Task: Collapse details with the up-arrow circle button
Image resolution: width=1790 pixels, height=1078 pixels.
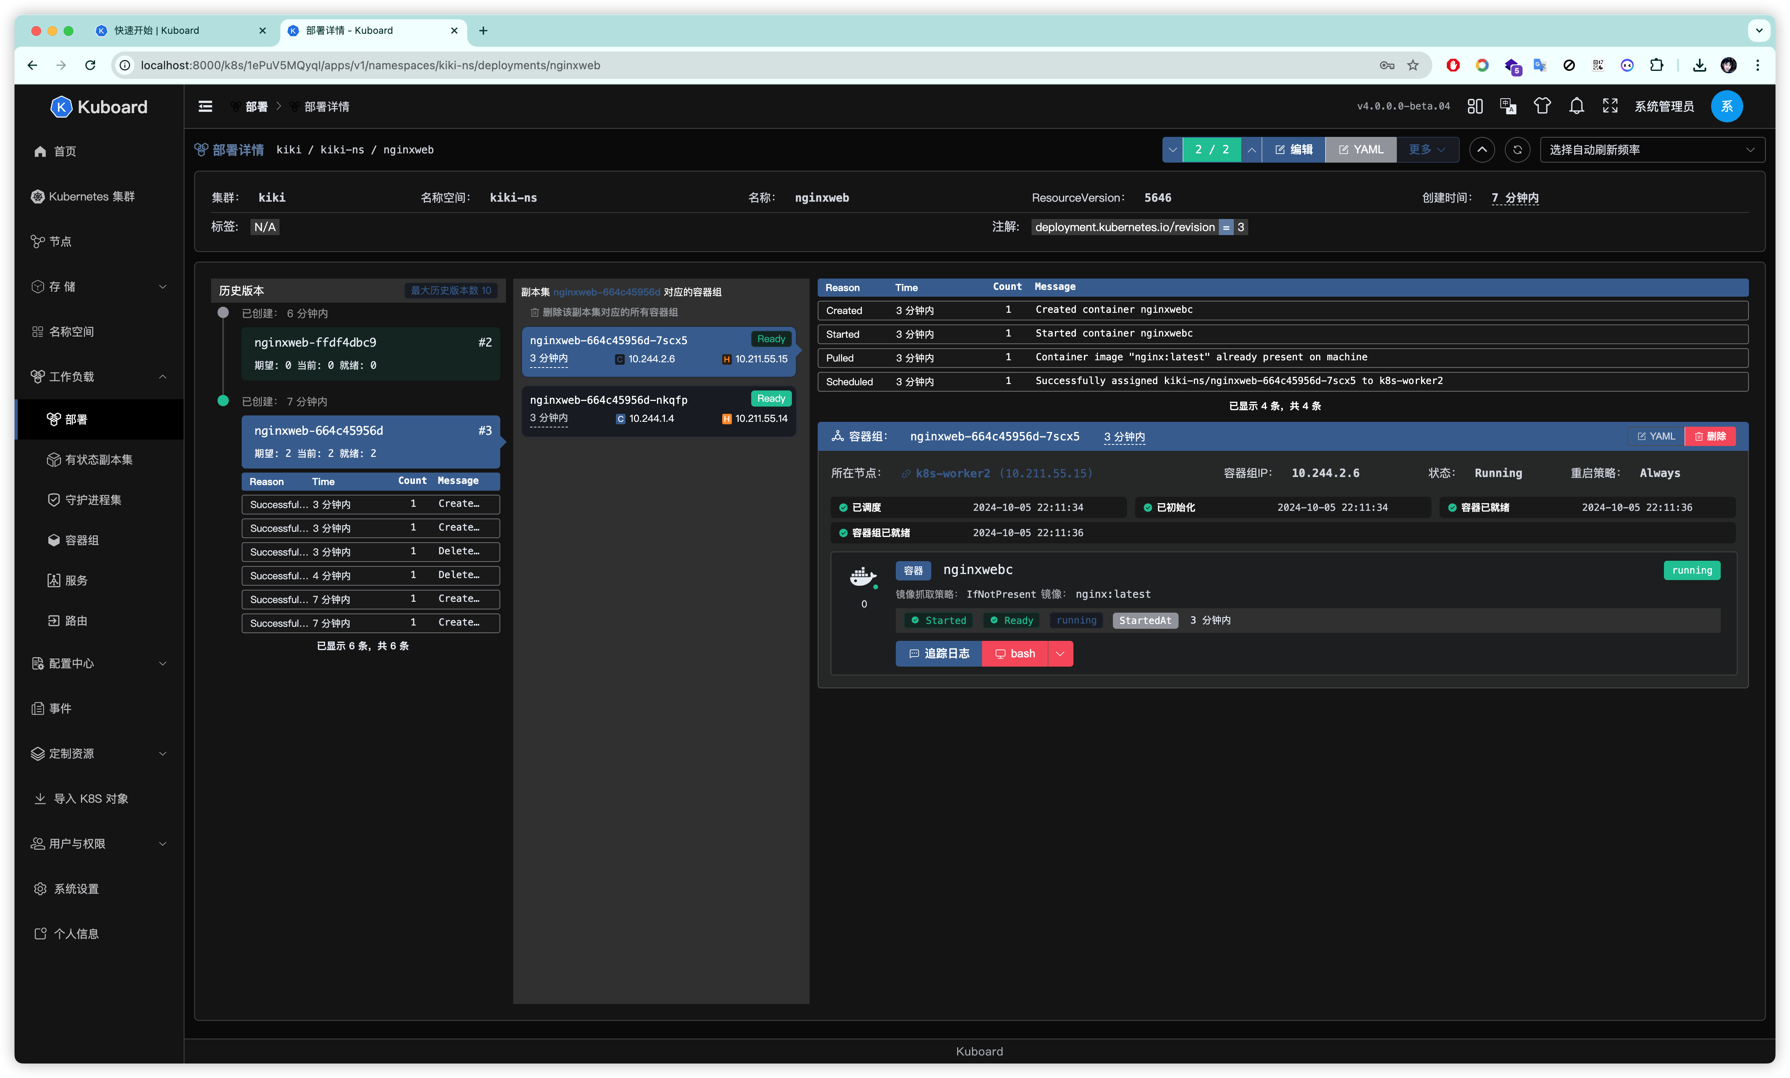Action: click(1482, 149)
